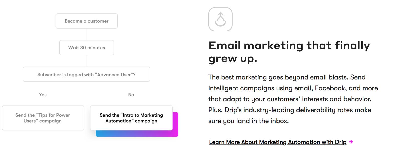Click the connector line below 'Wait 30 minutes'
The height and width of the screenshot is (166, 401).
click(x=86, y=61)
